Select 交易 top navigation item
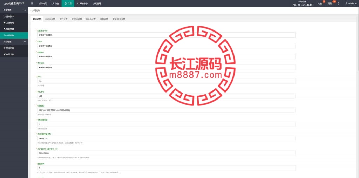Viewport: 359px width, 178px height. (x=68, y=4)
